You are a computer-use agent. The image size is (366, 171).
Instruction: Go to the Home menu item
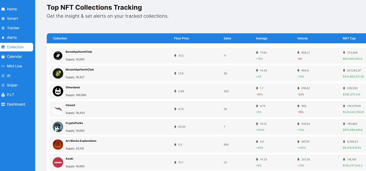coord(12,9)
